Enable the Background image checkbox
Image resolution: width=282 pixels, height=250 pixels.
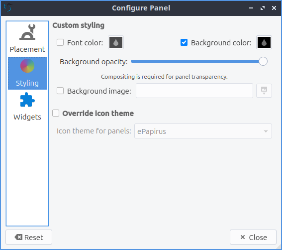click(60, 91)
